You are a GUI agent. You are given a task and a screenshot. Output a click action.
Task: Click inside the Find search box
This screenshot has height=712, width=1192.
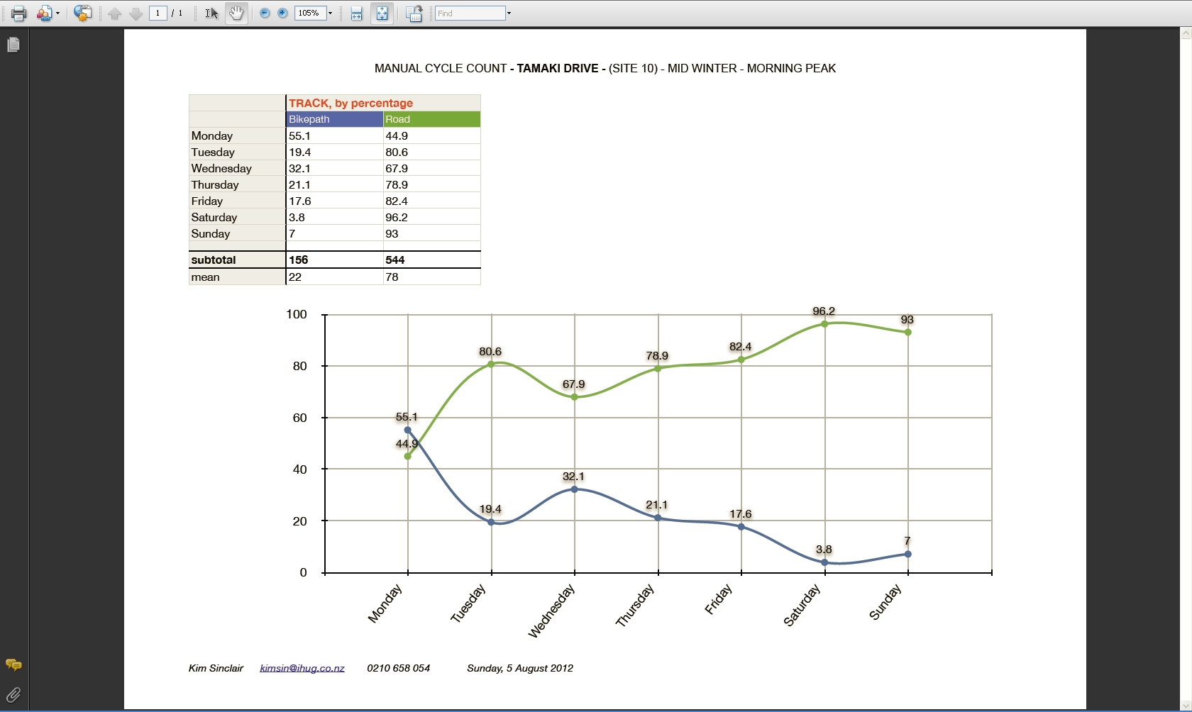(x=470, y=13)
